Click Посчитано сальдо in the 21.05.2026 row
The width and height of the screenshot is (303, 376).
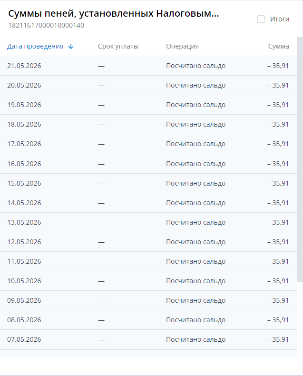click(x=195, y=66)
